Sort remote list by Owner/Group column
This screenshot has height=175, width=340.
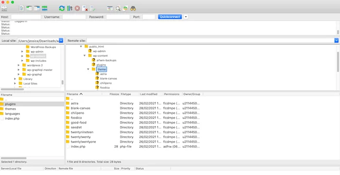coord(192,94)
